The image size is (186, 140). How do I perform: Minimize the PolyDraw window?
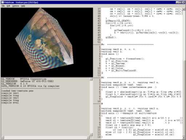pos(177,2)
